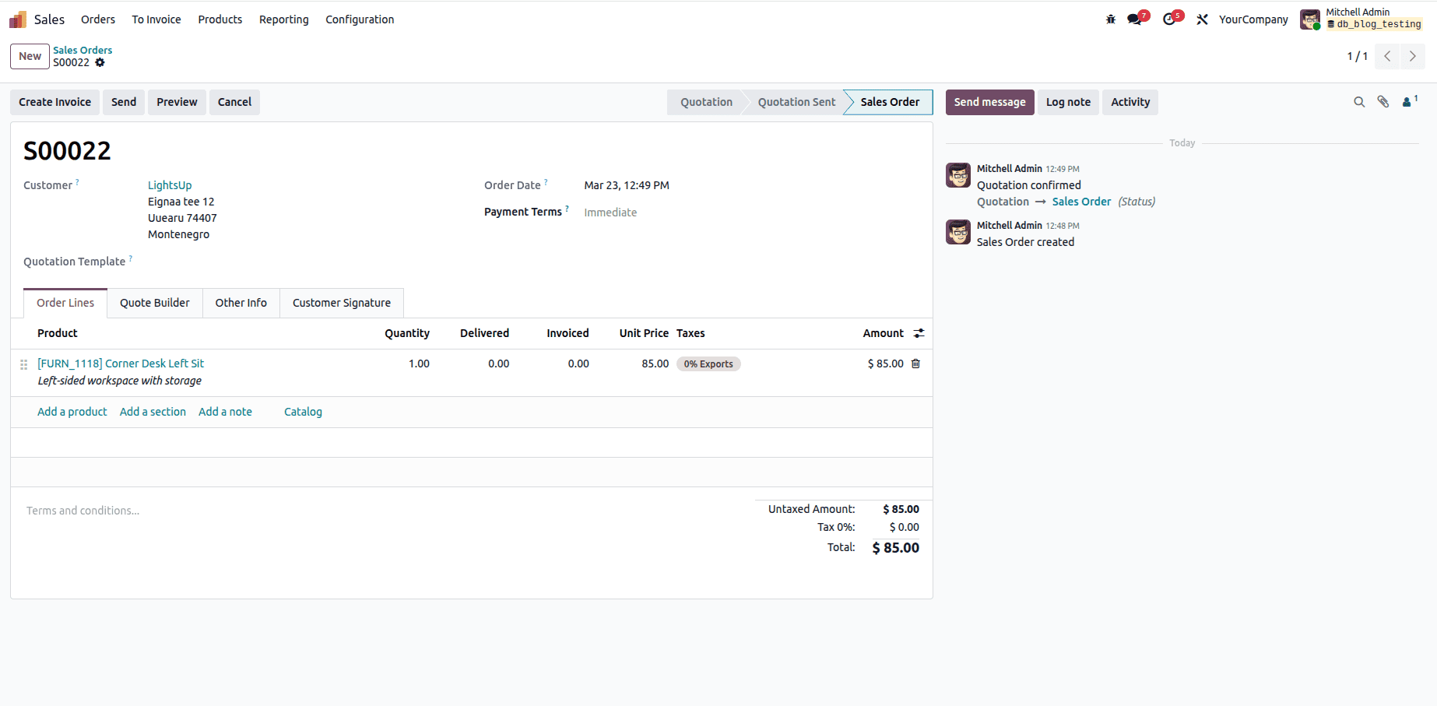The width and height of the screenshot is (1437, 706).
Task: View attachments via the paperclip icon
Action: (1383, 102)
